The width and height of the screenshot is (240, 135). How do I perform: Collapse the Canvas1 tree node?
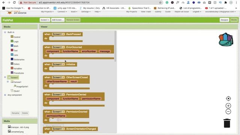tap(8, 82)
